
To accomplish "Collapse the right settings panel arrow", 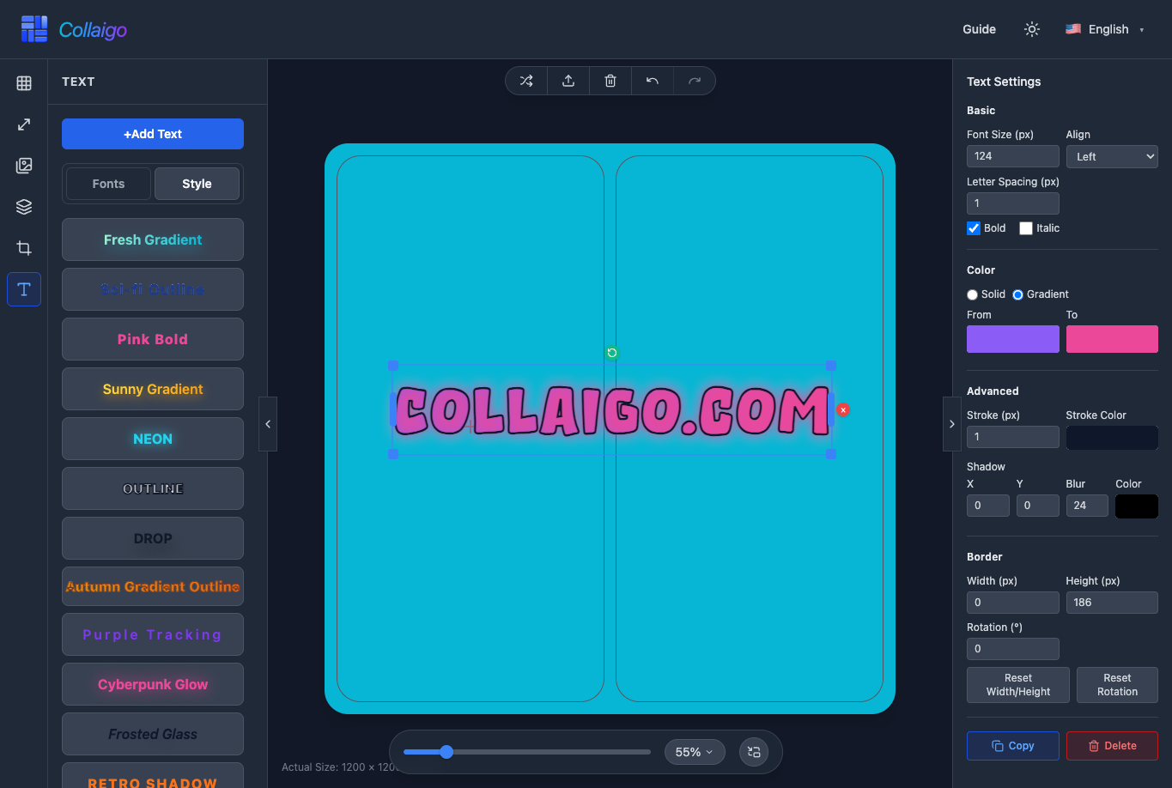I will pos(951,424).
